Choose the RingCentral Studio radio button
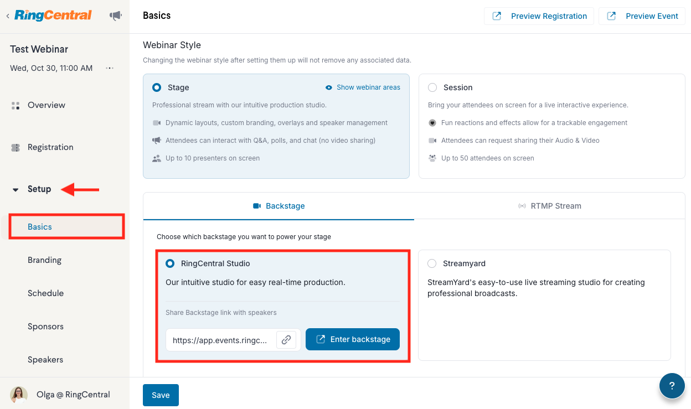This screenshot has height=409, width=691. 170,263
